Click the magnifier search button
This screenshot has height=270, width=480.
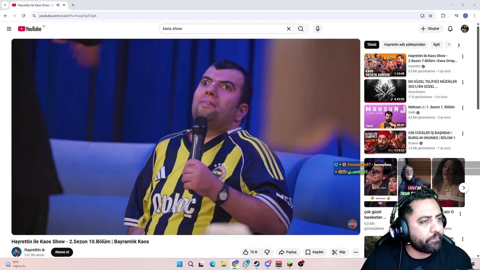(301, 29)
